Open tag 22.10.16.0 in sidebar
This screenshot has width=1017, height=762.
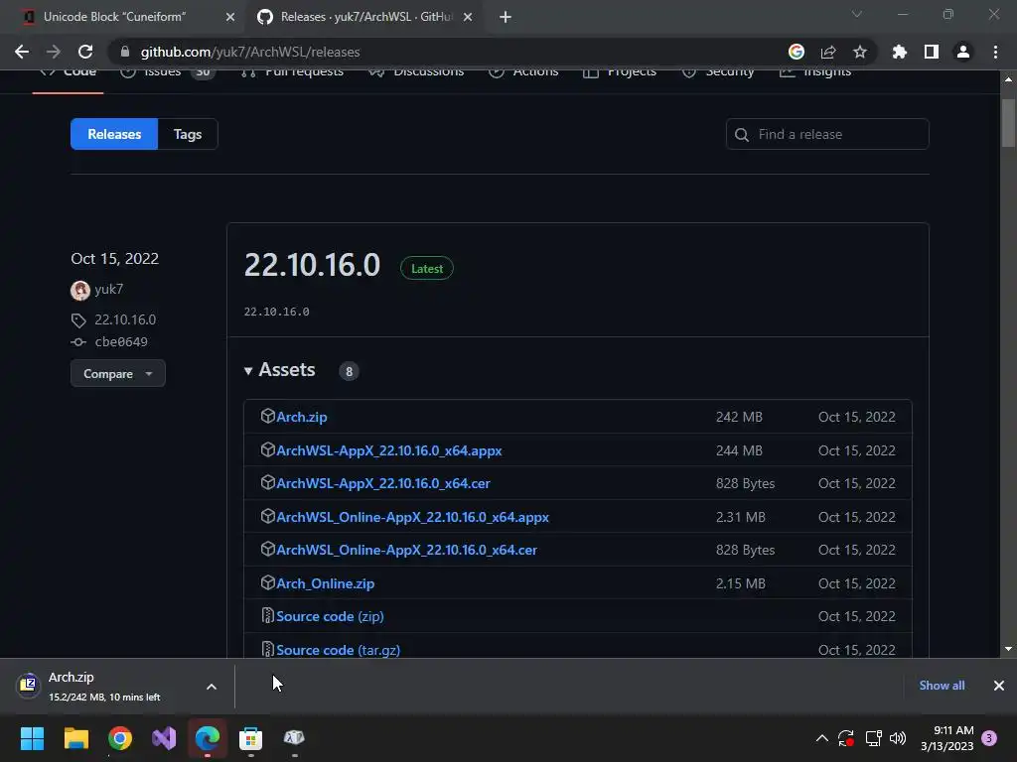(x=125, y=319)
